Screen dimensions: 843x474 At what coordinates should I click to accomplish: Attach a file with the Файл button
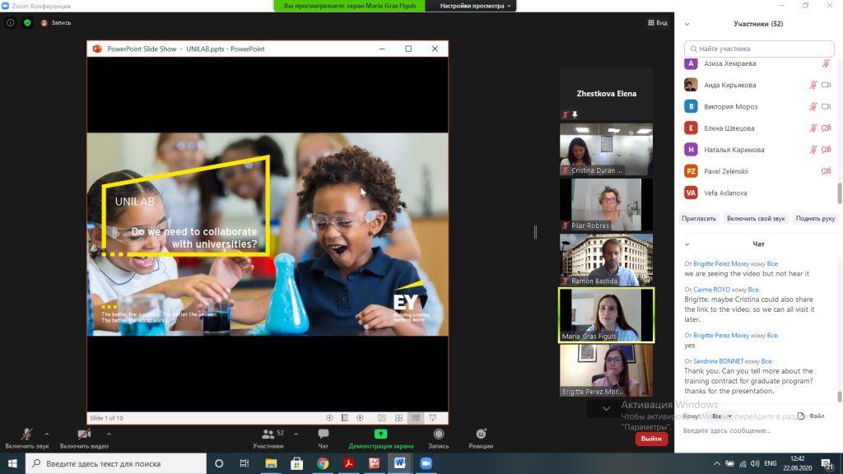[x=812, y=416]
